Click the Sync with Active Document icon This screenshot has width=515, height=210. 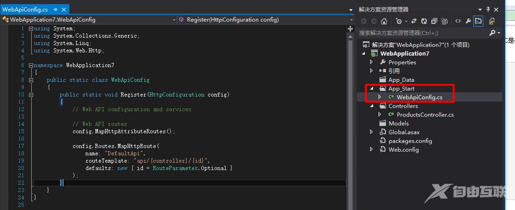pos(414,21)
